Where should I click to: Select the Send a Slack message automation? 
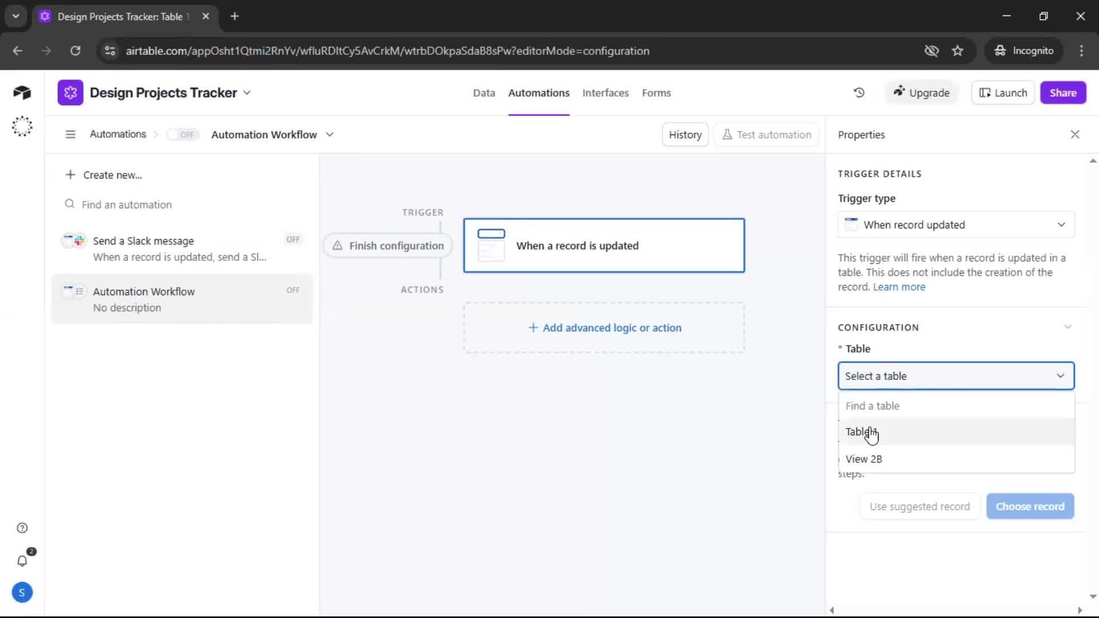(x=182, y=248)
